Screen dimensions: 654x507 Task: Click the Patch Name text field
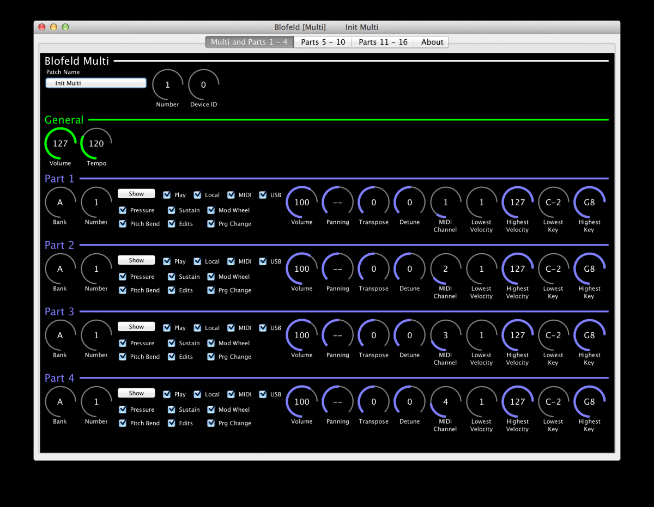click(x=96, y=83)
